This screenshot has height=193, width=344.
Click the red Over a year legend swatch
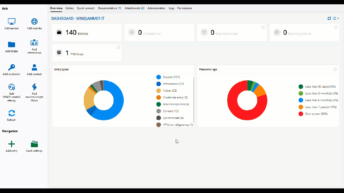coord(301,114)
